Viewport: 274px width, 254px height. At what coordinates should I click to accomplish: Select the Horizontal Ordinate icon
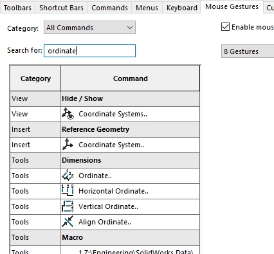point(68,191)
